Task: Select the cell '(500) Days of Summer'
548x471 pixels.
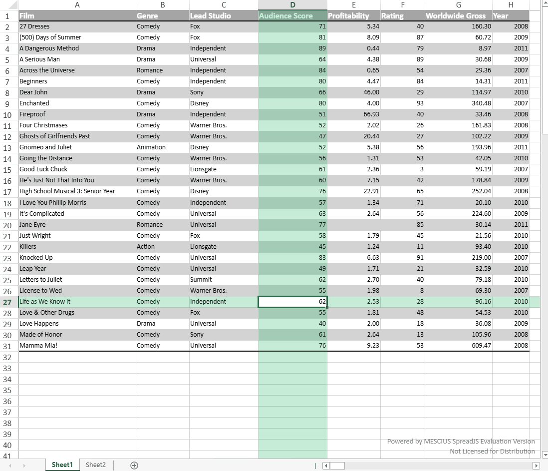Action: [77, 37]
